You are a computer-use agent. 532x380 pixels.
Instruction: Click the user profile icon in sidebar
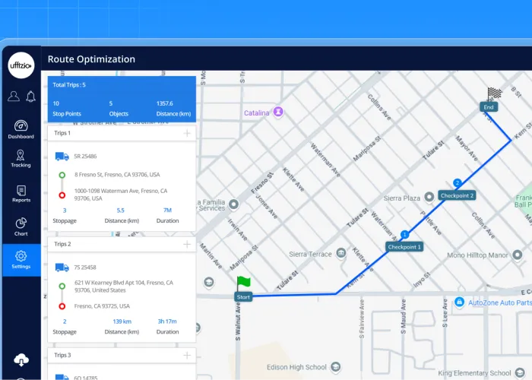(x=14, y=97)
